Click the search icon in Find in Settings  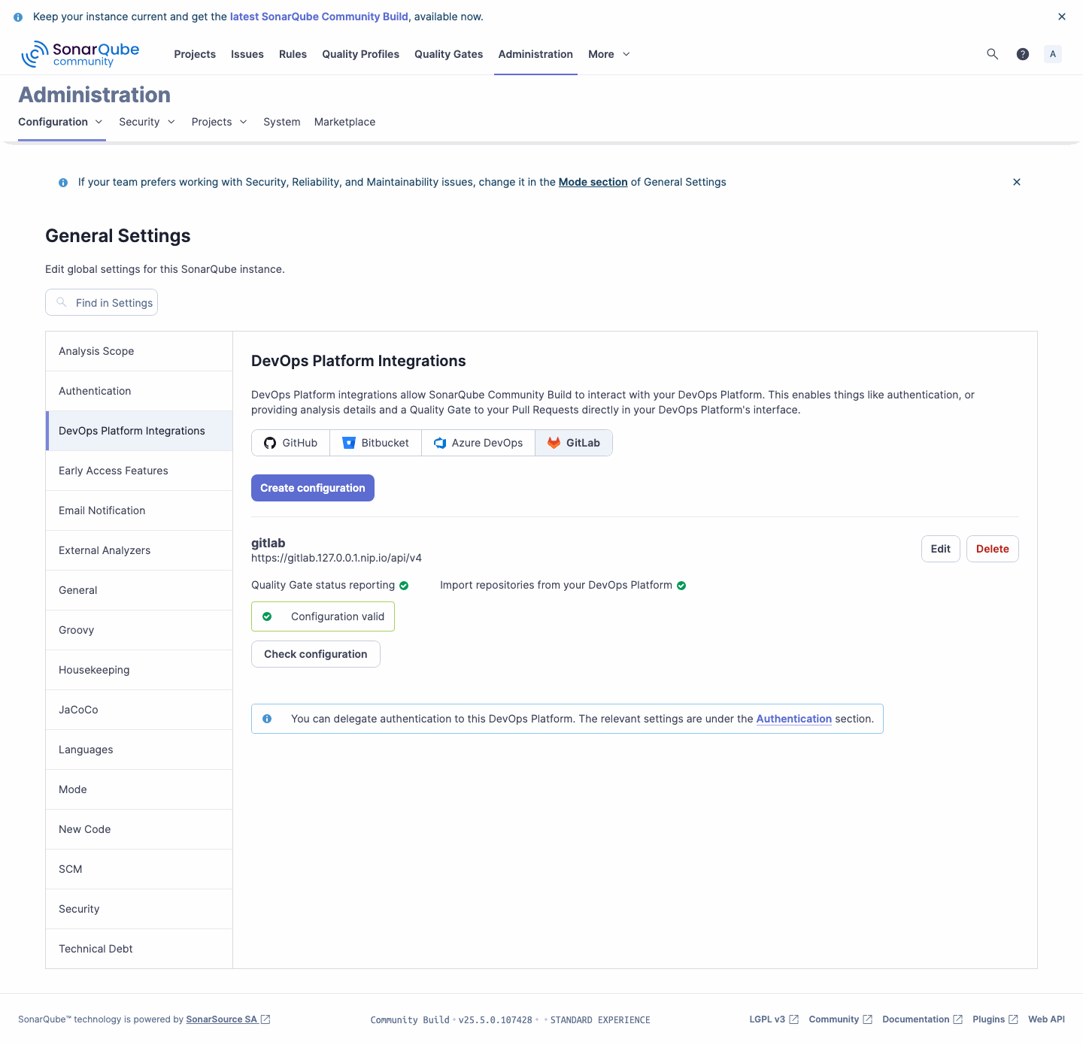click(62, 302)
